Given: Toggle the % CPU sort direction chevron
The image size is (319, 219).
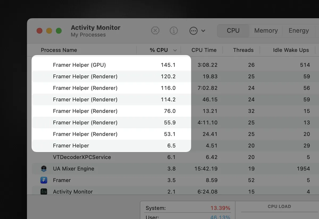Looking at the screenshot, I should click(175, 50).
